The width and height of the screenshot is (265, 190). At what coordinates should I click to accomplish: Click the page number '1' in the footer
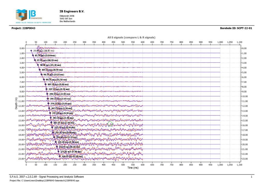[252, 177]
